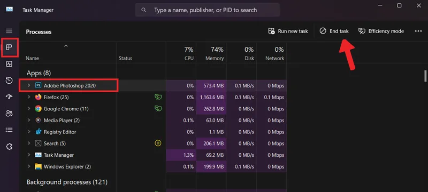This screenshot has height=192, width=428.
Task: Click the sort arrow above Name column
Action: coord(65,46)
